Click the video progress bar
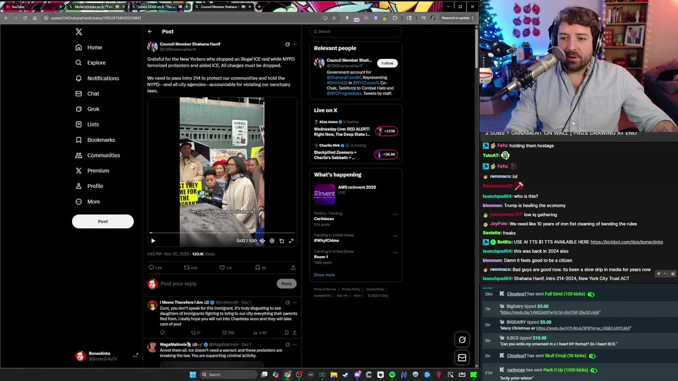 pos(222,233)
